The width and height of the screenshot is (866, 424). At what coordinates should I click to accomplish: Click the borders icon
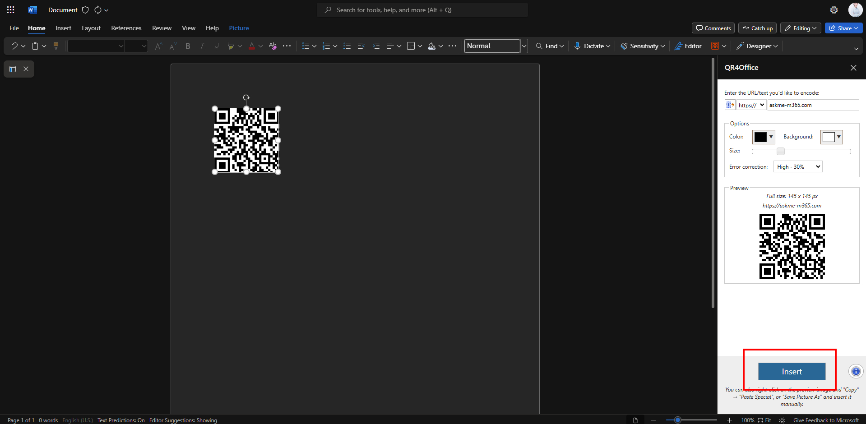[x=411, y=46]
